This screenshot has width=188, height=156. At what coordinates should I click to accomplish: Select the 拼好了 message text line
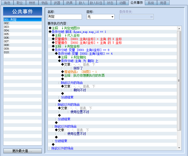coord(113,68)
